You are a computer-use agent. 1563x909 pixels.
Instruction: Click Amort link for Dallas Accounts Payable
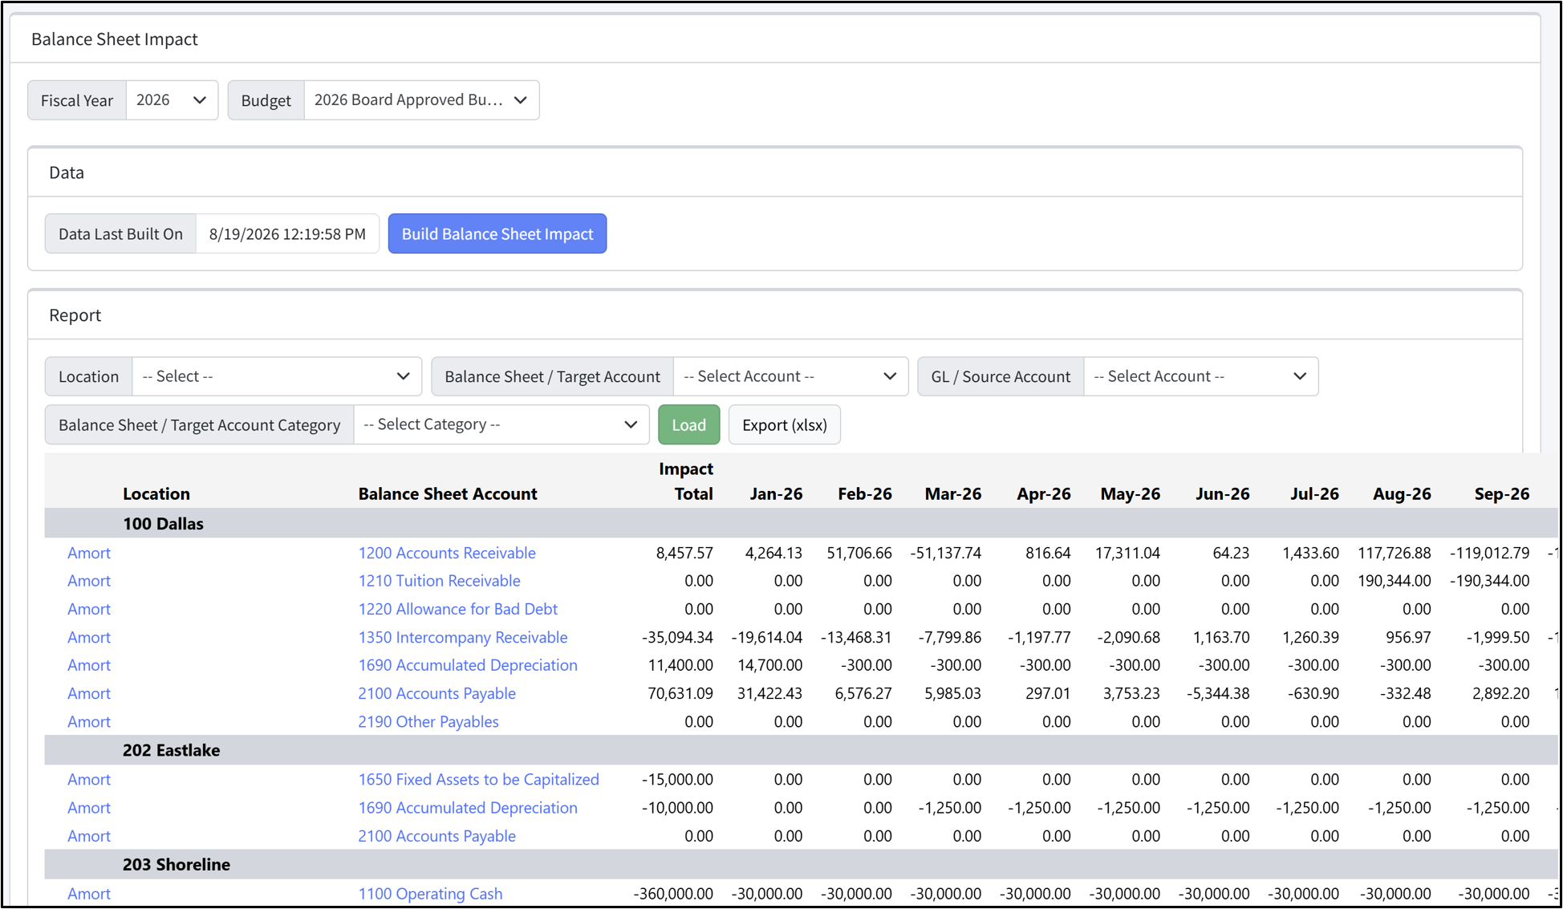89,693
